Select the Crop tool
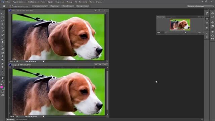This screenshot has height=121, width=215. coord(2,28)
